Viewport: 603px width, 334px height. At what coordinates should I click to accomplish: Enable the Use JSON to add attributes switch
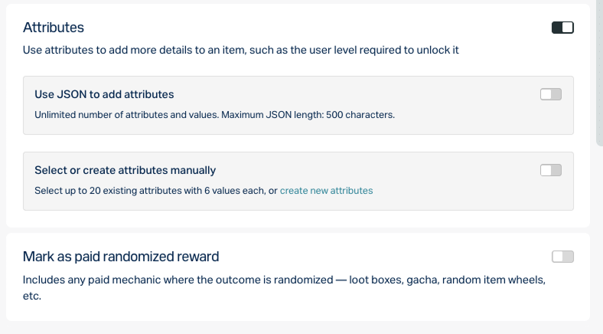tap(551, 94)
